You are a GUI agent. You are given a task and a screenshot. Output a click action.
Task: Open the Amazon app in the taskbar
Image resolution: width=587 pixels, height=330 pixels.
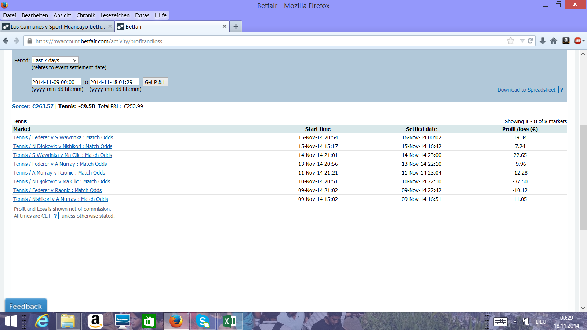(x=95, y=322)
